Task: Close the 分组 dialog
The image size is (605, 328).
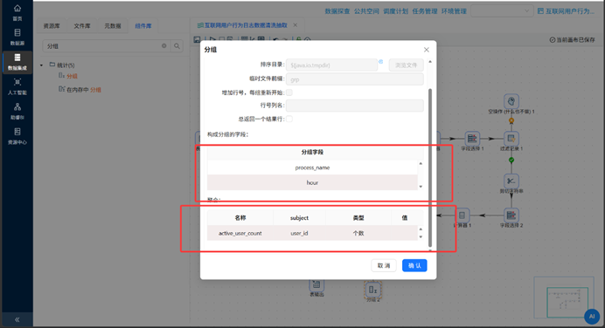Action: [427, 50]
